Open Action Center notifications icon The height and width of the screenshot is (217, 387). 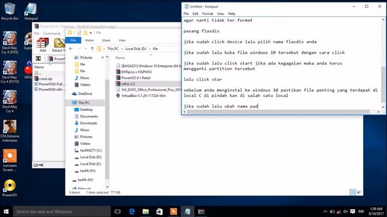tap(353, 212)
